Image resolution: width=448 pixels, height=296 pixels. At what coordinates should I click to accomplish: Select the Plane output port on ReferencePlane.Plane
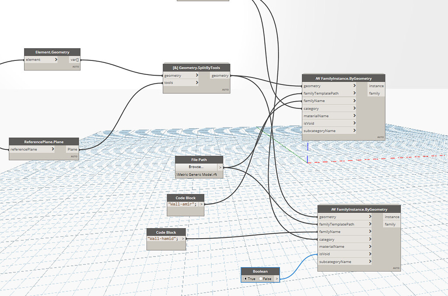click(72, 149)
